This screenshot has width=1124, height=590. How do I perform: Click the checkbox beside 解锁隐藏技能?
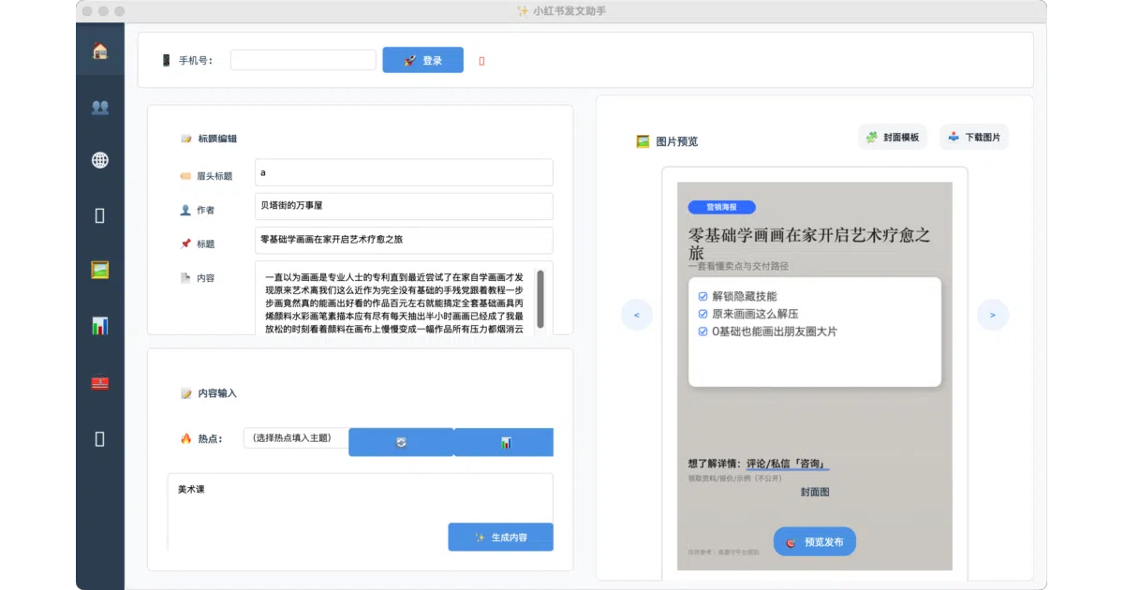[x=703, y=296]
